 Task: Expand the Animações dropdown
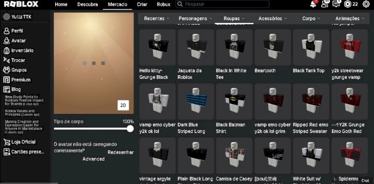(350, 18)
